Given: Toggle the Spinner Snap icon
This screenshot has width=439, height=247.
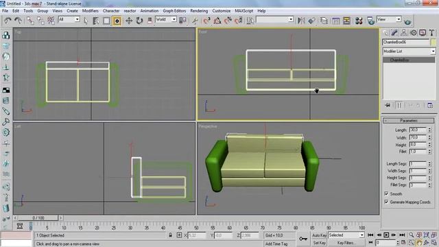Looking at the screenshot, I should pos(239,21).
